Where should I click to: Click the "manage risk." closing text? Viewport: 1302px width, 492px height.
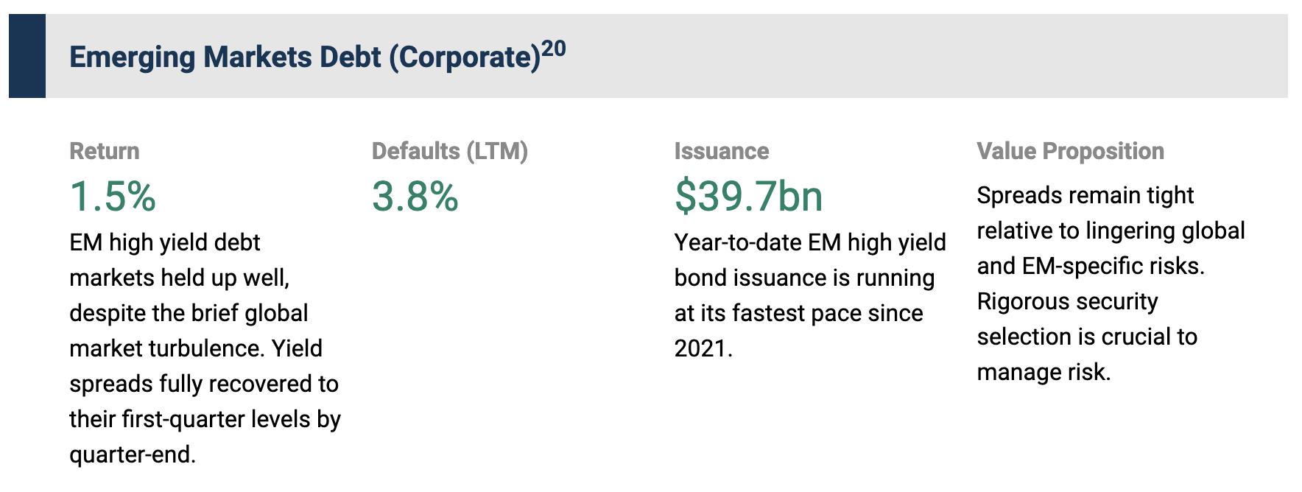(x=1044, y=372)
